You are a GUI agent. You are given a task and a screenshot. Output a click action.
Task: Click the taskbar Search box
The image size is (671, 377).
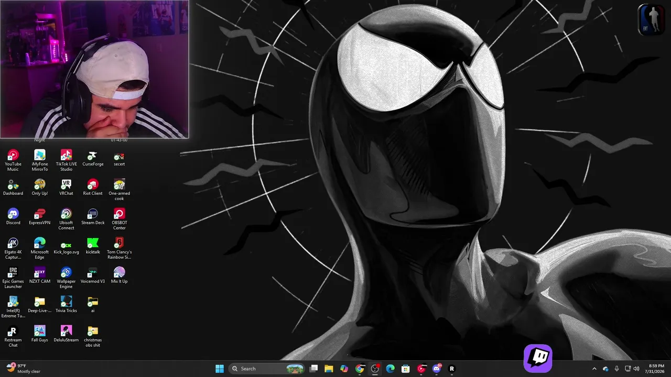pyautogui.click(x=267, y=369)
